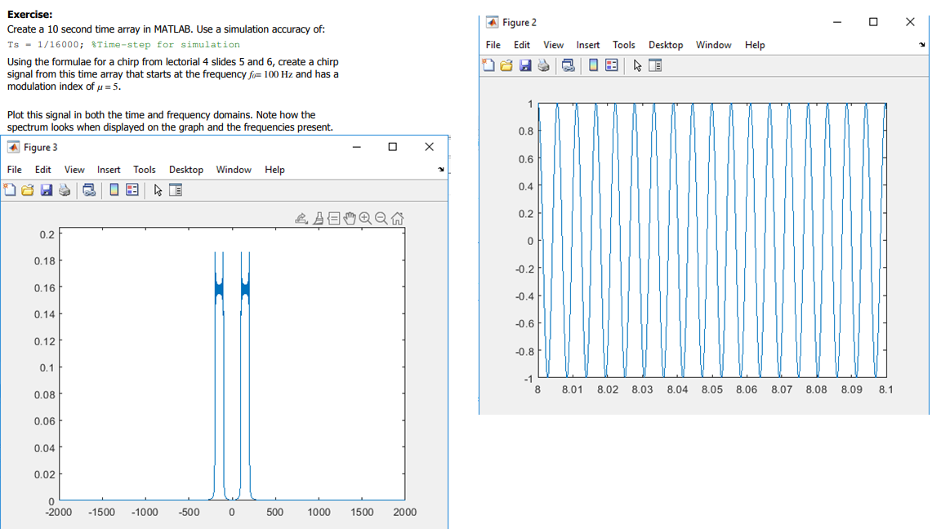Open the Save Figure icon in Figure 3
The image size is (941, 529).
[47, 189]
